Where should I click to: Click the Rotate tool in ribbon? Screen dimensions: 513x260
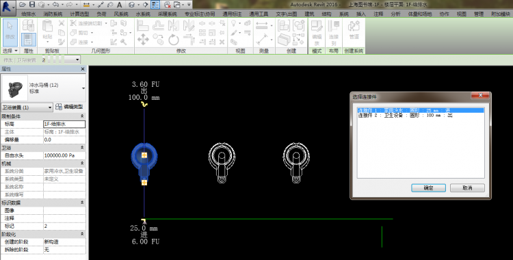(174, 40)
